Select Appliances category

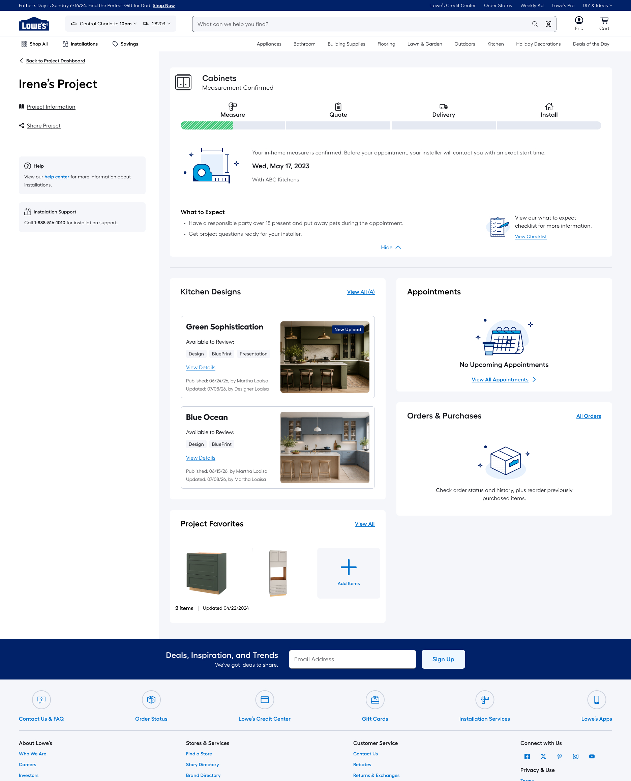pos(269,44)
